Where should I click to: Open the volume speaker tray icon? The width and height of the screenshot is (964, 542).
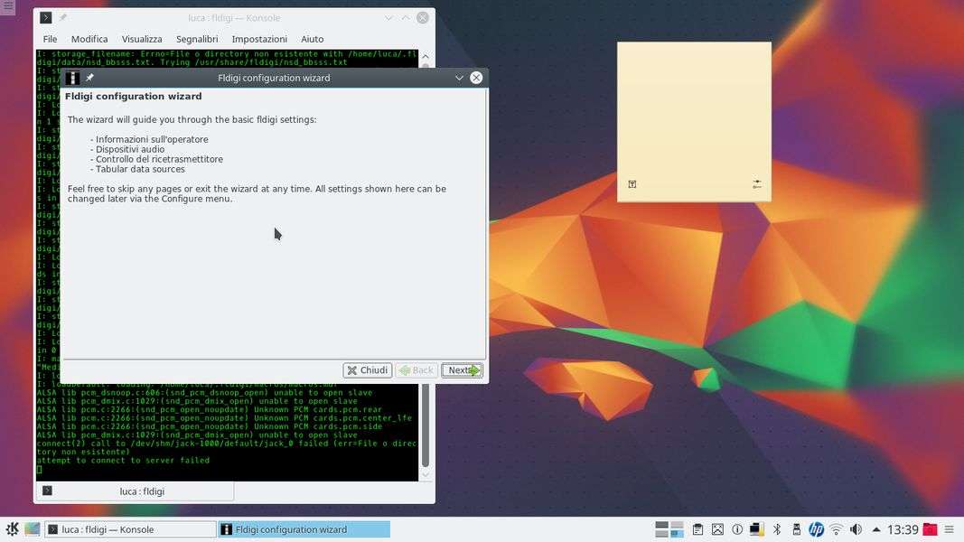pos(856,529)
